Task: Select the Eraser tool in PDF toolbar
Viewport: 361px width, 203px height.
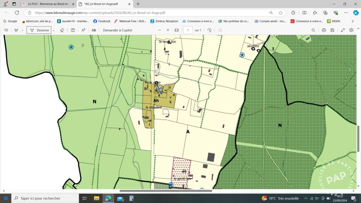Action: coord(62,30)
